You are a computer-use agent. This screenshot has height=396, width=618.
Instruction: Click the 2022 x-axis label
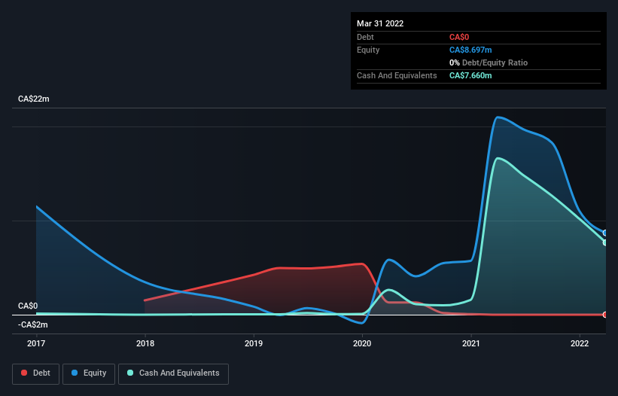[580, 343]
